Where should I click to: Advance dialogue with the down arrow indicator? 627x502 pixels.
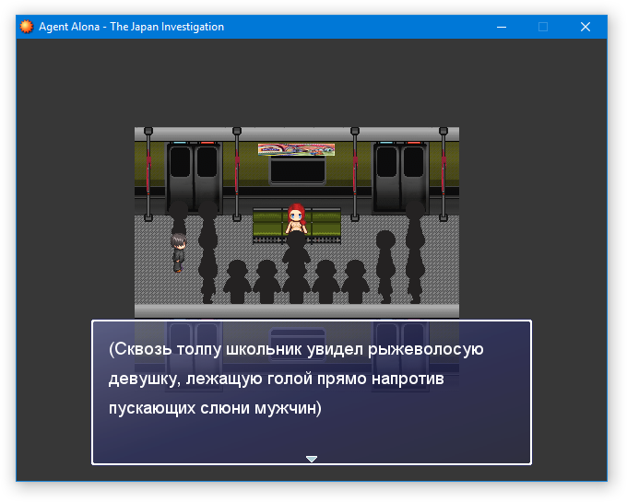(312, 458)
